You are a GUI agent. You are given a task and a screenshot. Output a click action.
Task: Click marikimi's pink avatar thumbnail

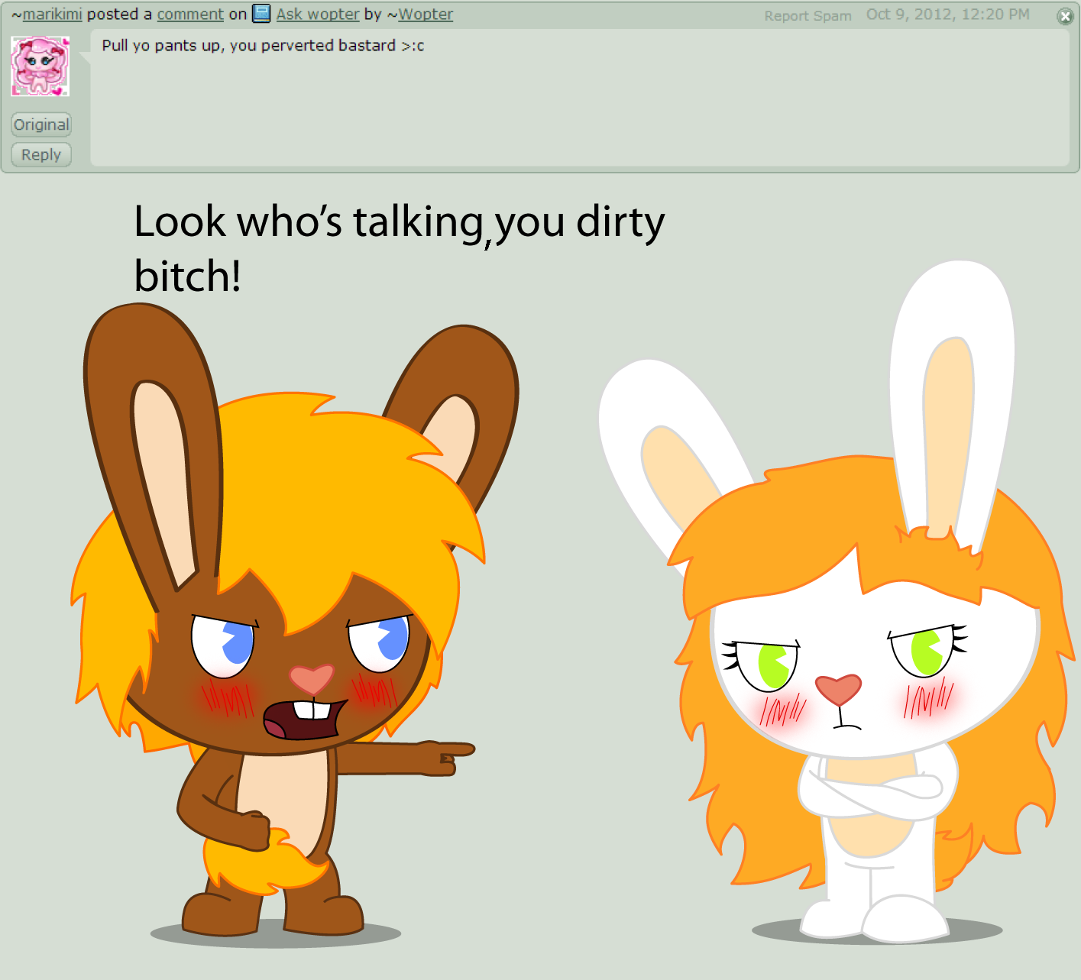(40, 66)
